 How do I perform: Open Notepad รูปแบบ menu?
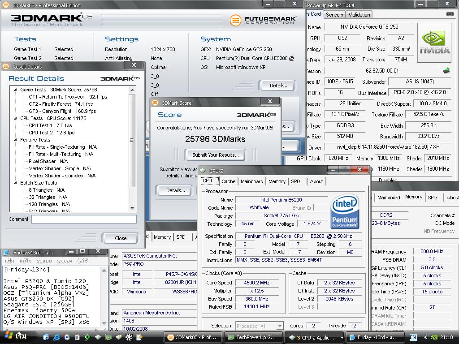pos(44,261)
